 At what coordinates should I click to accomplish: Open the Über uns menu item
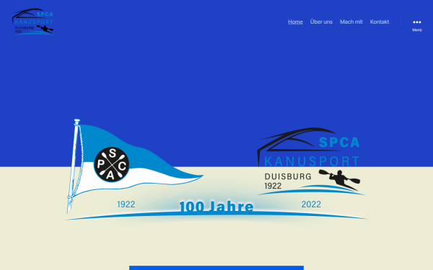(321, 22)
